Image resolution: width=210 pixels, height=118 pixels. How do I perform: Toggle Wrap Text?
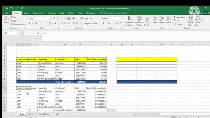86,18
